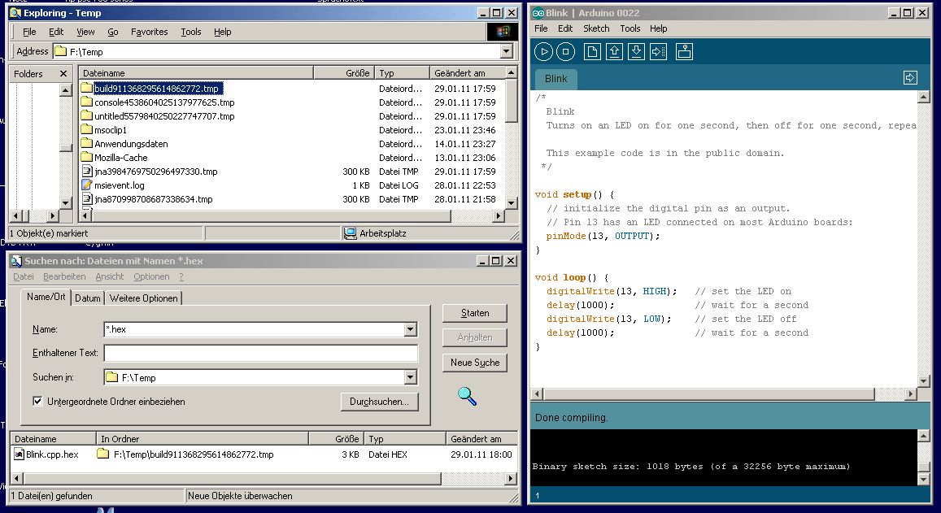This screenshot has width=941, height=513.
Task: Open the Sketch menu in Arduino
Action: point(596,28)
